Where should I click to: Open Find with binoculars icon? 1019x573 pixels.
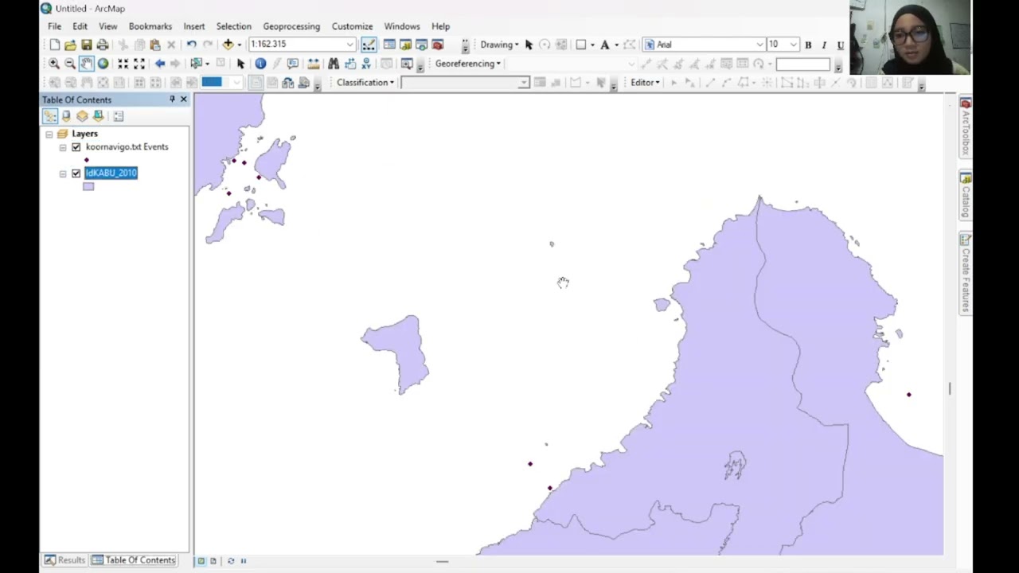333,64
